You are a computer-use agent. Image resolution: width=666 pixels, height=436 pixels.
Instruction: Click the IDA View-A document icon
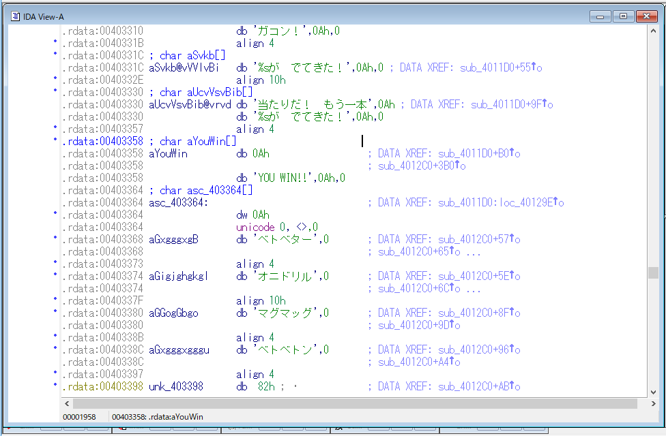pyautogui.click(x=15, y=16)
